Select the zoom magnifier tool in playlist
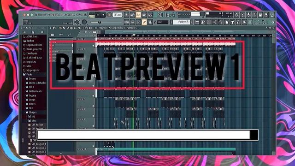This screenshot has height=166, width=295. 87,28
